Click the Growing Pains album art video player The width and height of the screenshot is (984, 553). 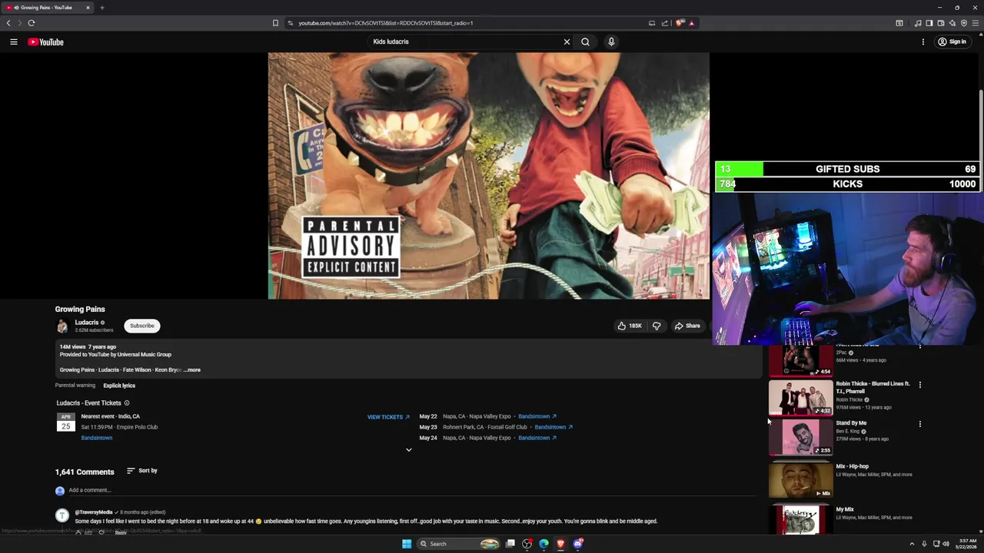pyautogui.click(x=488, y=176)
